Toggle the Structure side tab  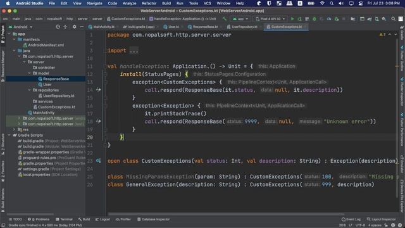[x=3, y=145]
